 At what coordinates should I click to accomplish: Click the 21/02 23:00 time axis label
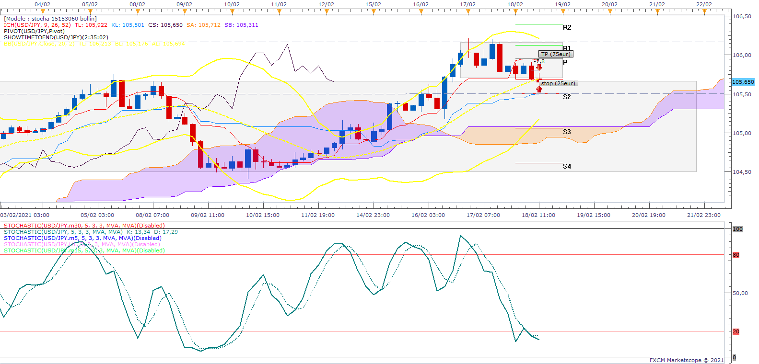[704, 215]
